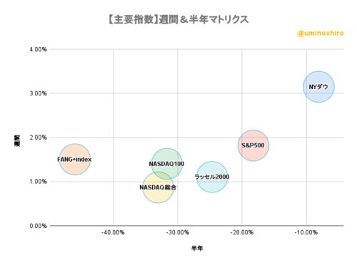Click the -10.00% x-axis label

coord(306,232)
